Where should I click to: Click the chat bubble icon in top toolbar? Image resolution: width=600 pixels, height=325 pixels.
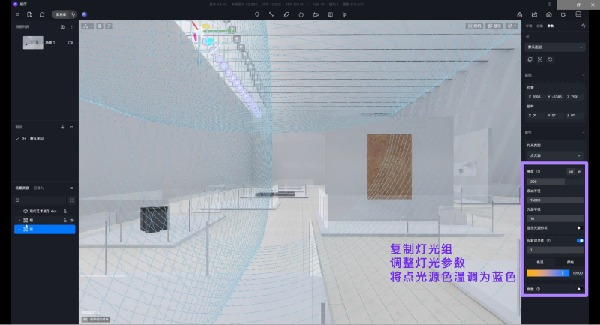41,14
